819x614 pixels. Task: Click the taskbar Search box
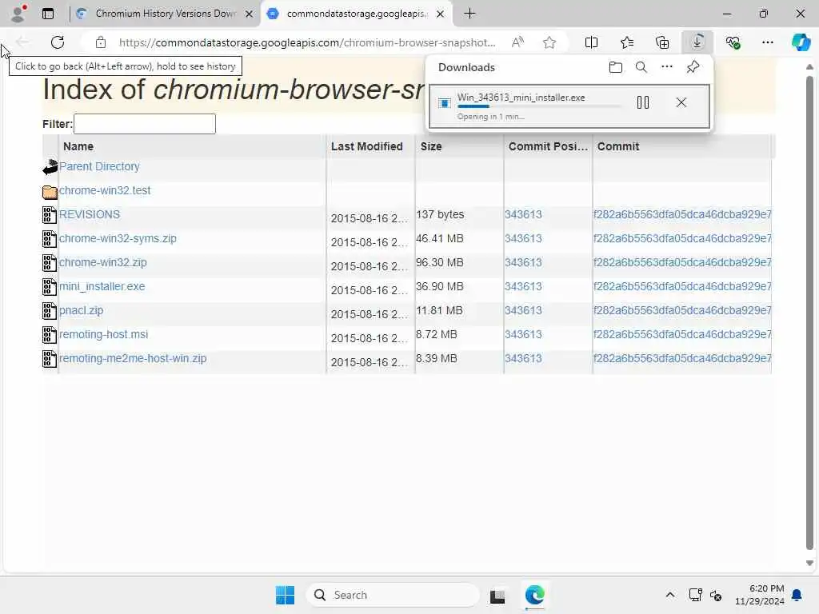393,595
